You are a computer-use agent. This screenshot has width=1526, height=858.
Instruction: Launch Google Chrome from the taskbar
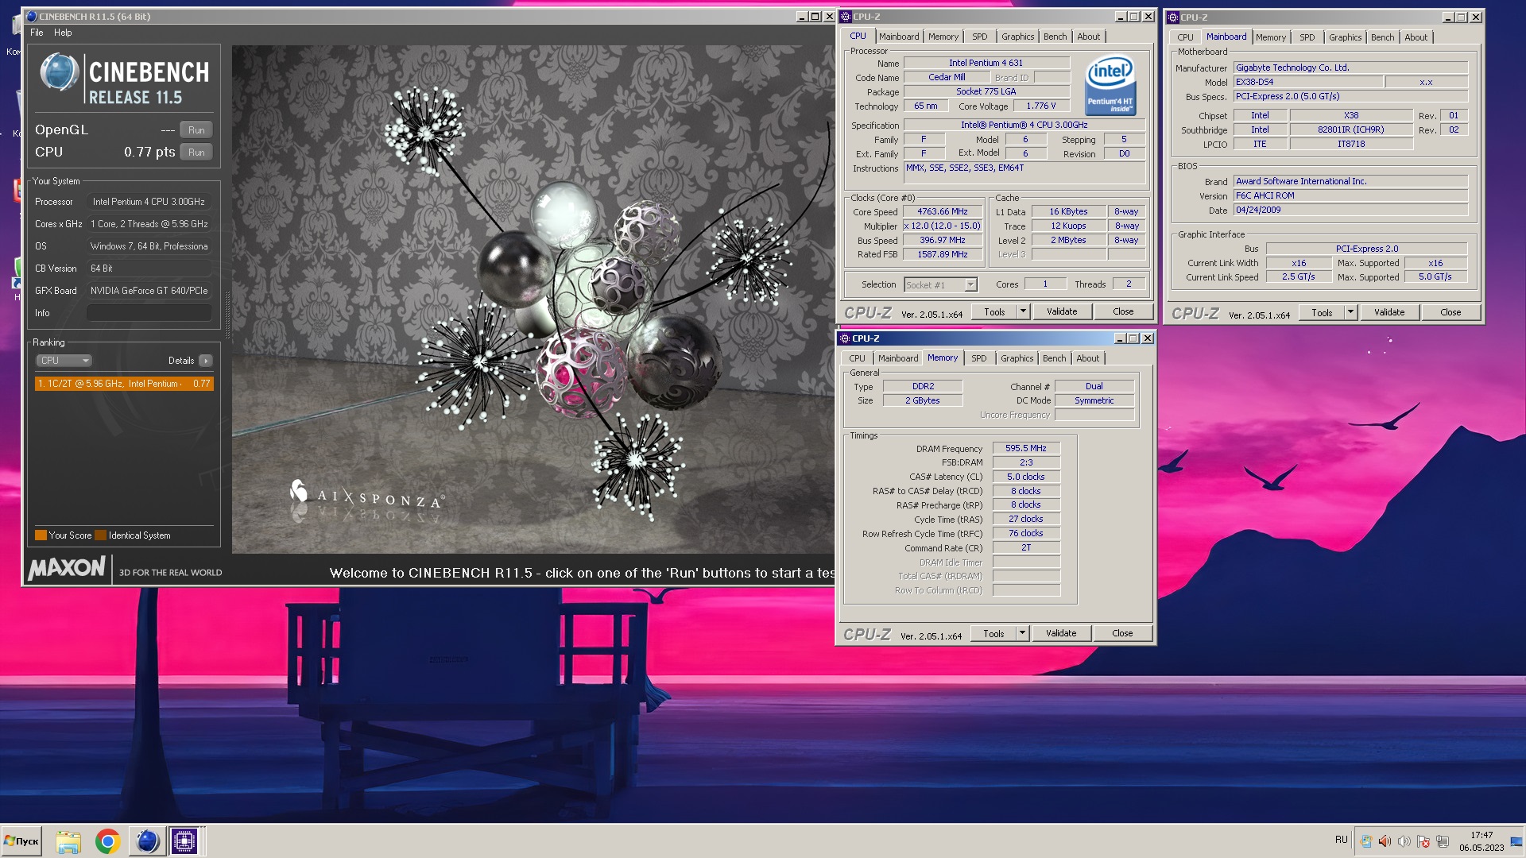click(107, 841)
